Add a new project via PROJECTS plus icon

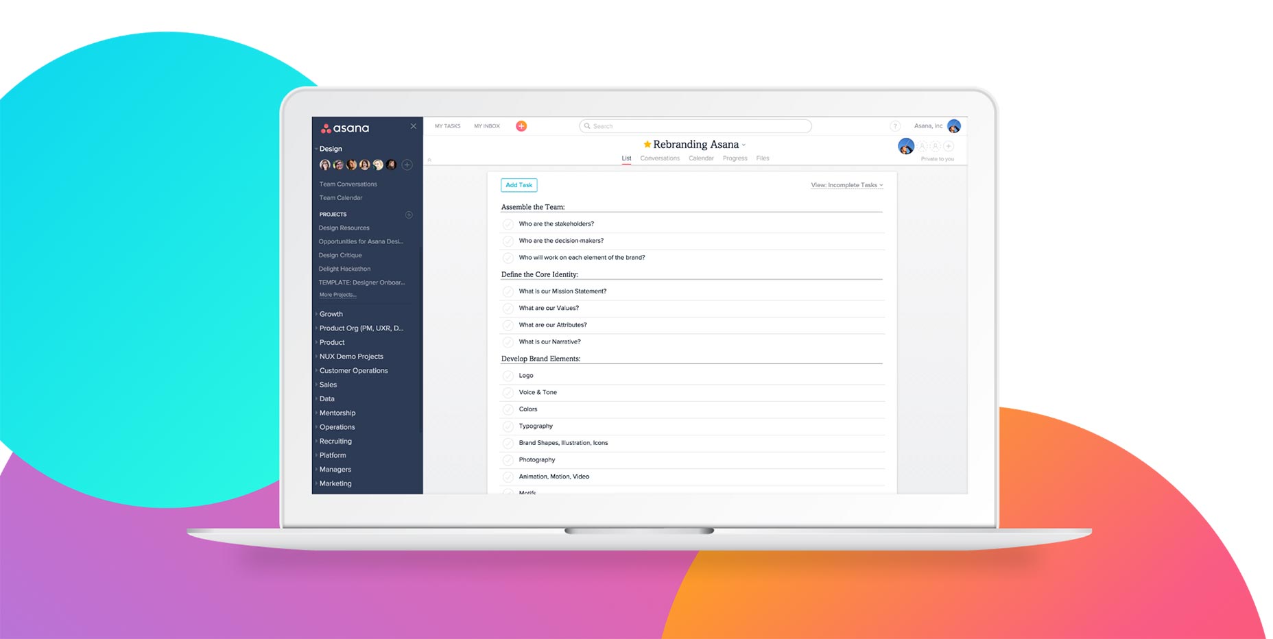[x=409, y=215]
